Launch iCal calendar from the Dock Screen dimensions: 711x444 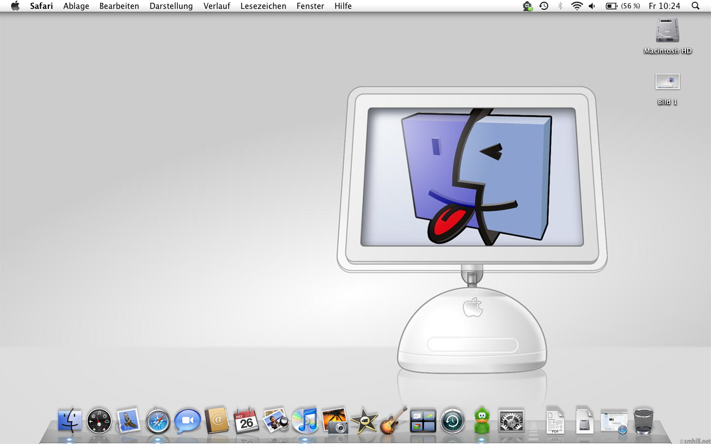(246, 421)
